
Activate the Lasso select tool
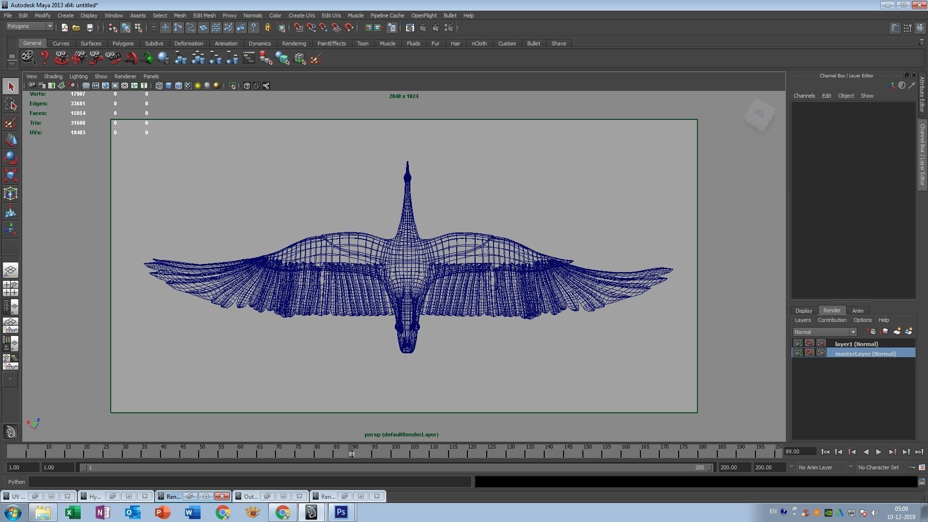coord(11,104)
